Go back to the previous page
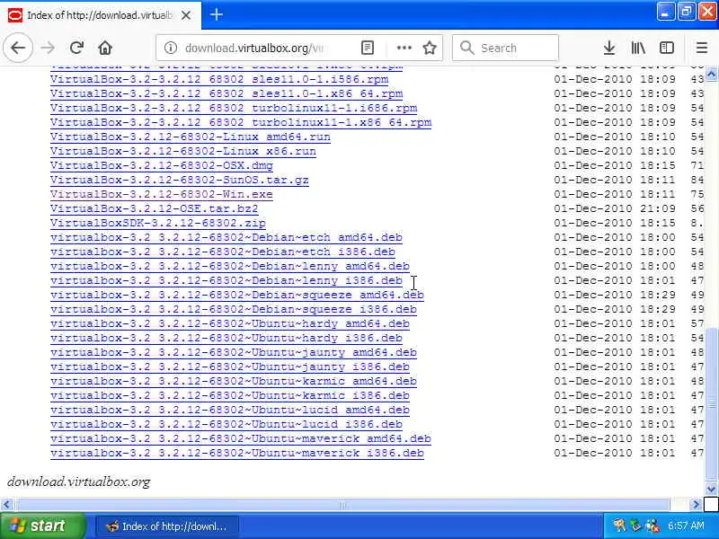 [x=18, y=48]
